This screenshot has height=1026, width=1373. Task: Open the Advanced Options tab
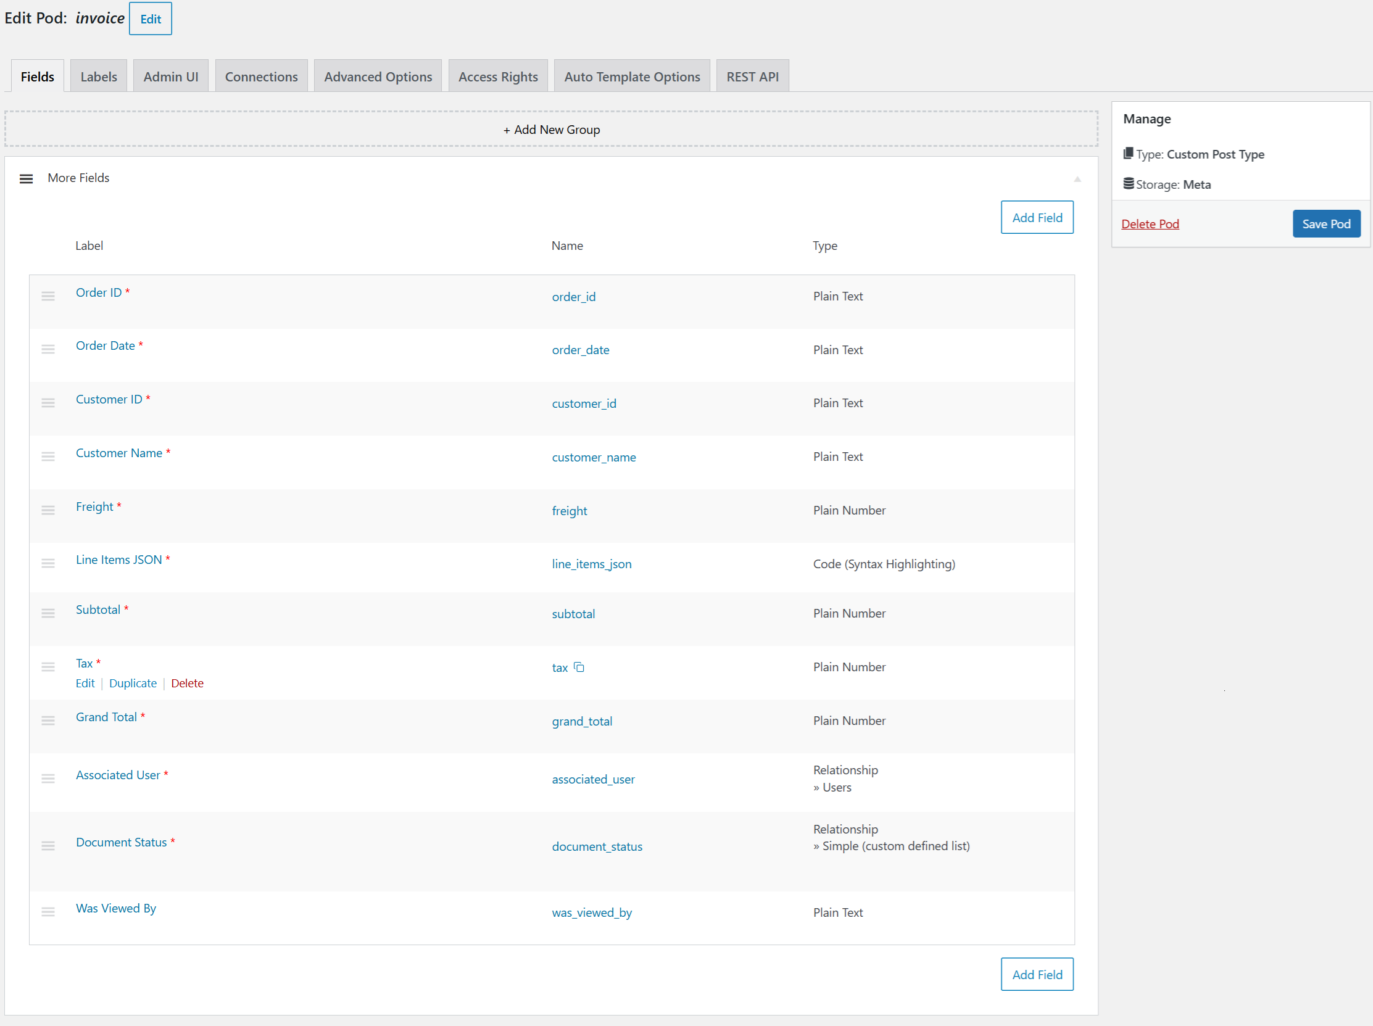pyautogui.click(x=378, y=77)
